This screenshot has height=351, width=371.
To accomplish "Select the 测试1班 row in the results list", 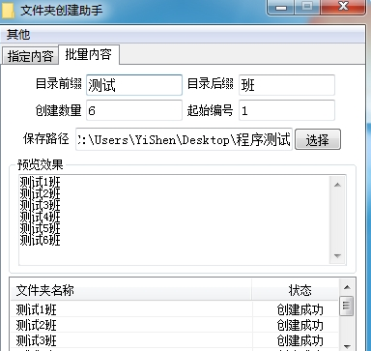I will [x=175, y=309].
